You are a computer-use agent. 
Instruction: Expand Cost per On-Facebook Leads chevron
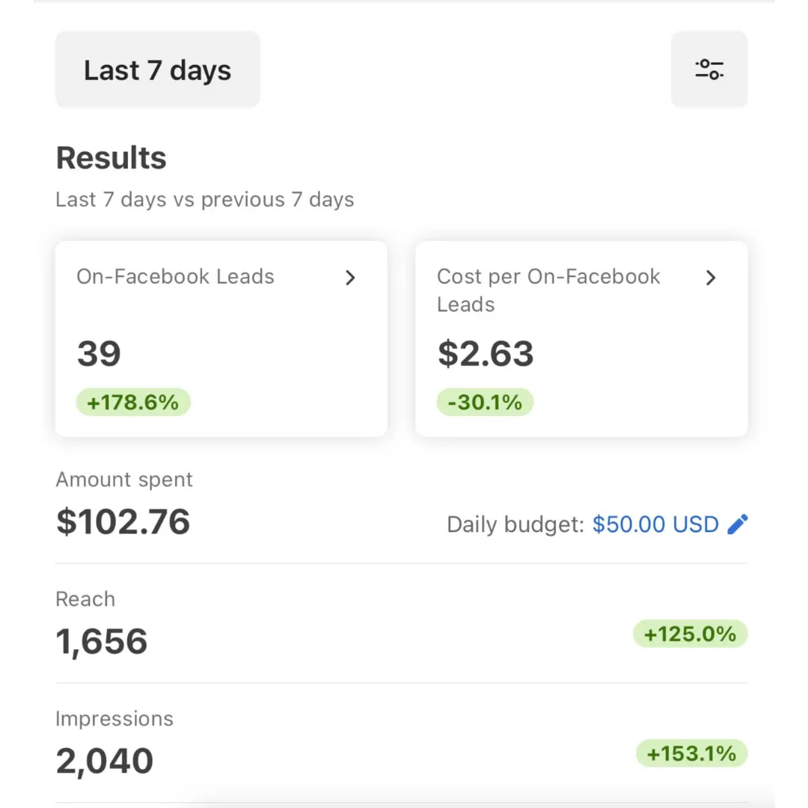[x=711, y=278]
